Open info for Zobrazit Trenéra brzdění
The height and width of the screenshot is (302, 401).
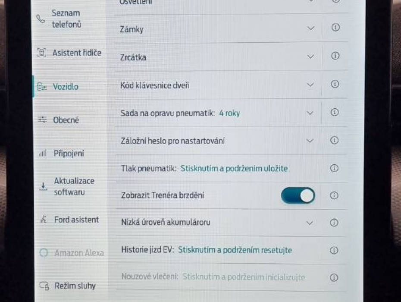pyautogui.click(x=334, y=195)
